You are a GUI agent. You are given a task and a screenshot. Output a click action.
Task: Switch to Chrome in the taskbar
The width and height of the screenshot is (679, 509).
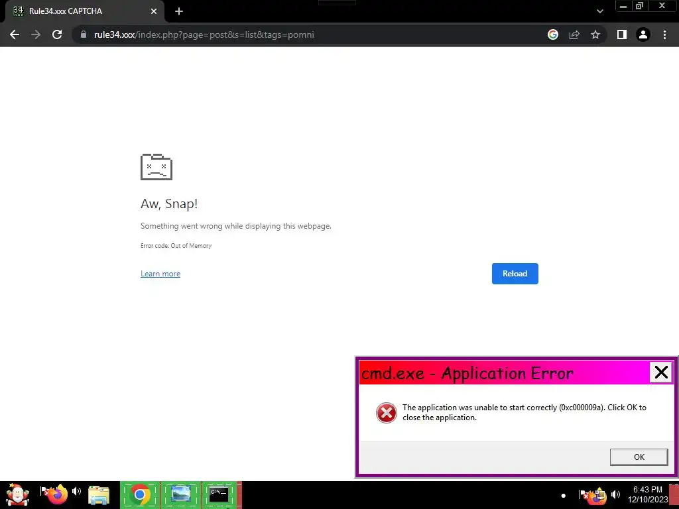tap(140, 494)
